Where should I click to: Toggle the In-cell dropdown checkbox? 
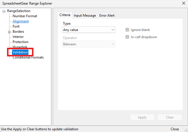pos(127,37)
